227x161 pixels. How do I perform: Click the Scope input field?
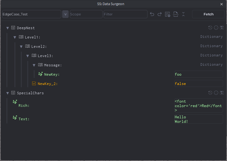click(x=86, y=14)
